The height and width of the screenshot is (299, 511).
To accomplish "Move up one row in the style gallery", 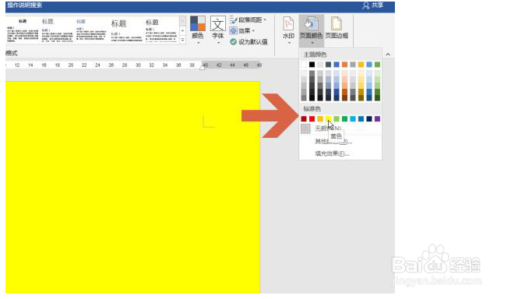I will [182, 21].
